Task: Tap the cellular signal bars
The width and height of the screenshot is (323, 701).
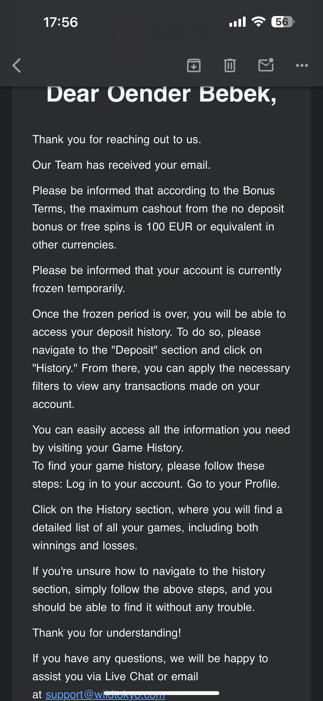Action: click(237, 22)
